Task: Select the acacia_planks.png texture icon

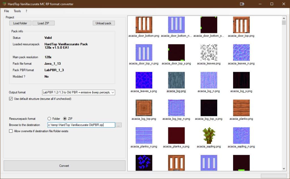Action: click(x=241, y=108)
